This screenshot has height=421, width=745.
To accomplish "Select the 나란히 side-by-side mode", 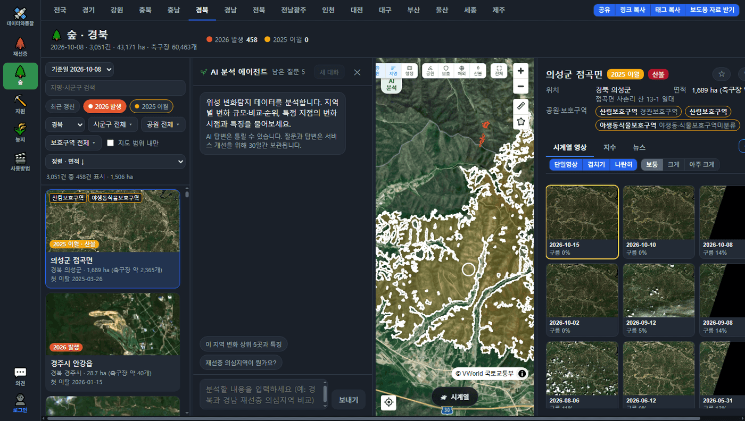I will coord(624,165).
